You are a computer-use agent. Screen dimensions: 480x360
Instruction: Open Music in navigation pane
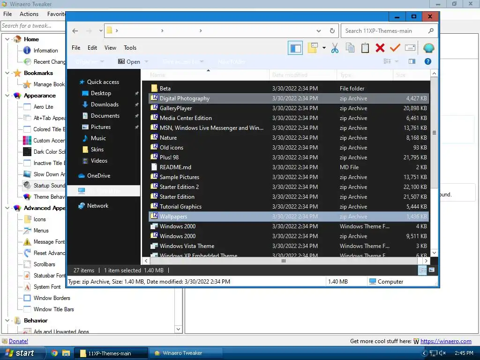[x=98, y=138]
